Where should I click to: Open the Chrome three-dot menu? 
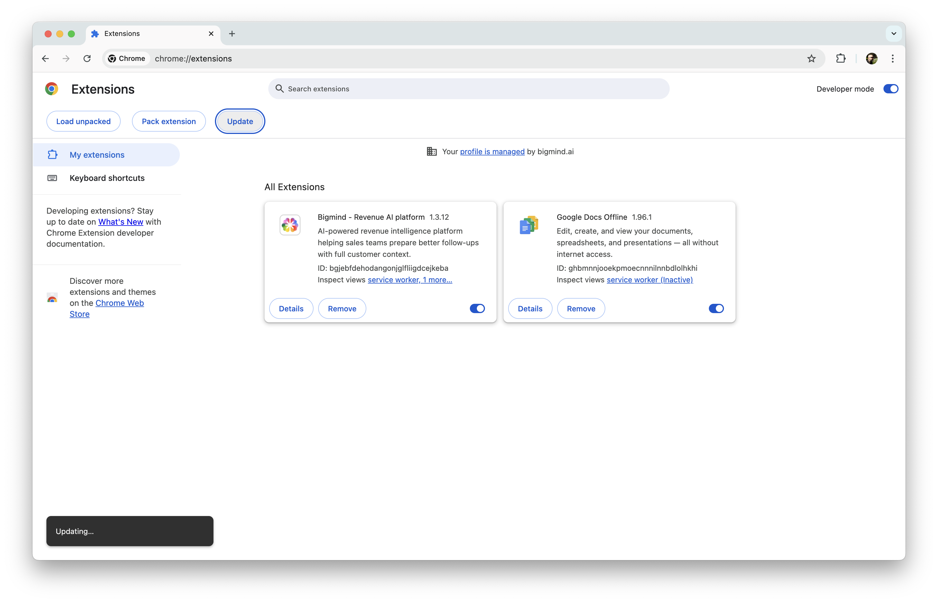[x=892, y=59]
